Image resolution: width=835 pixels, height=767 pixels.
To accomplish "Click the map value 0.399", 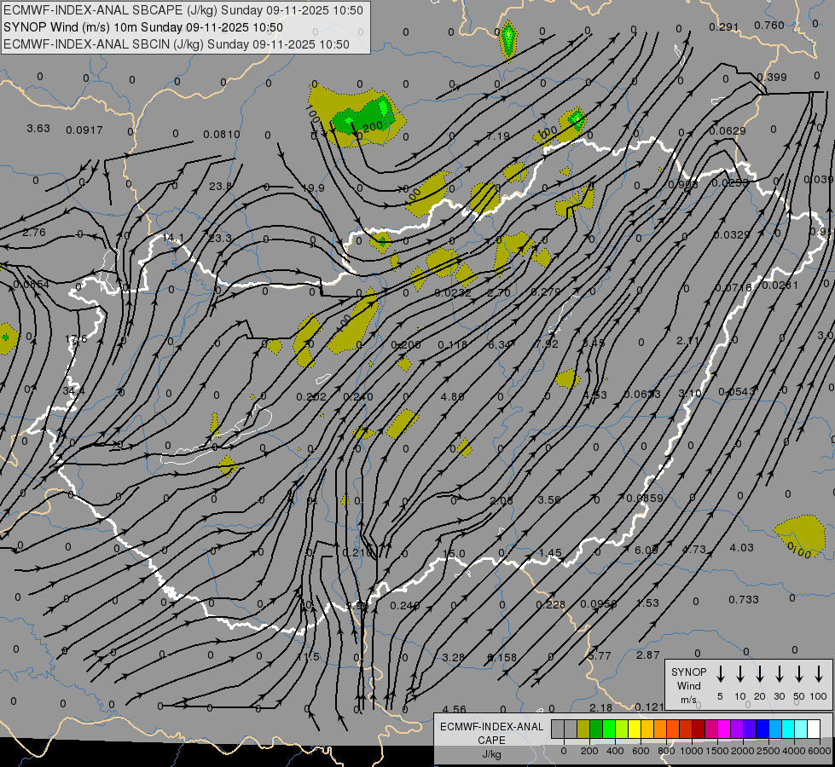I will (772, 78).
